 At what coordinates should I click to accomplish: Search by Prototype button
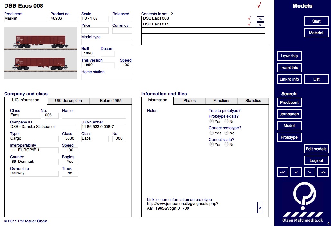289,137
